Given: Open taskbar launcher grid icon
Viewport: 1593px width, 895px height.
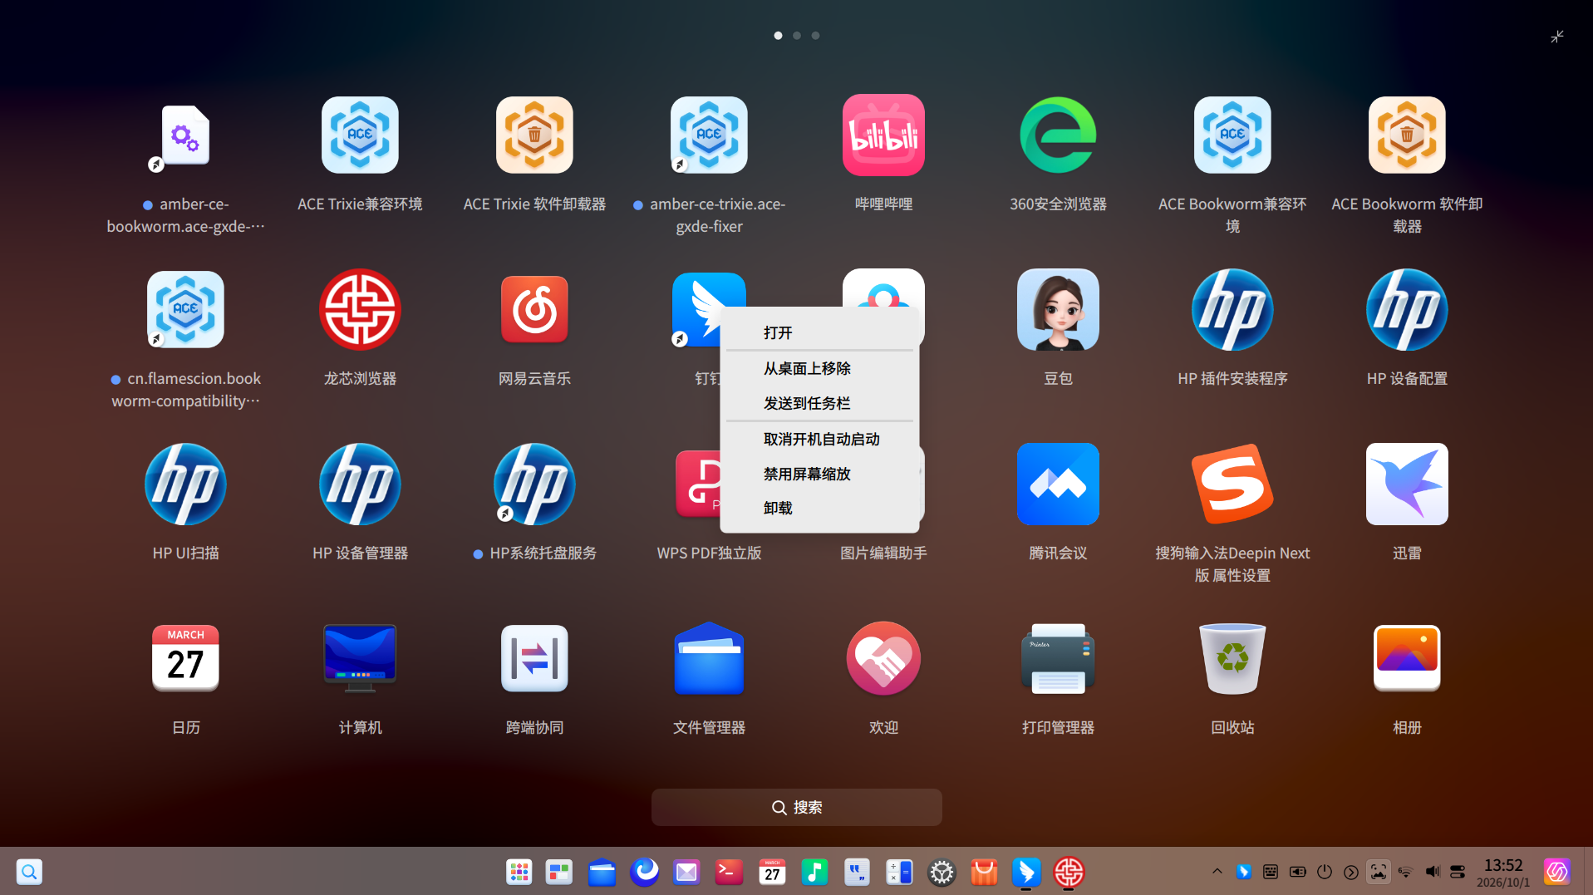Looking at the screenshot, I should pyautogui.click(x=519, y=872).
